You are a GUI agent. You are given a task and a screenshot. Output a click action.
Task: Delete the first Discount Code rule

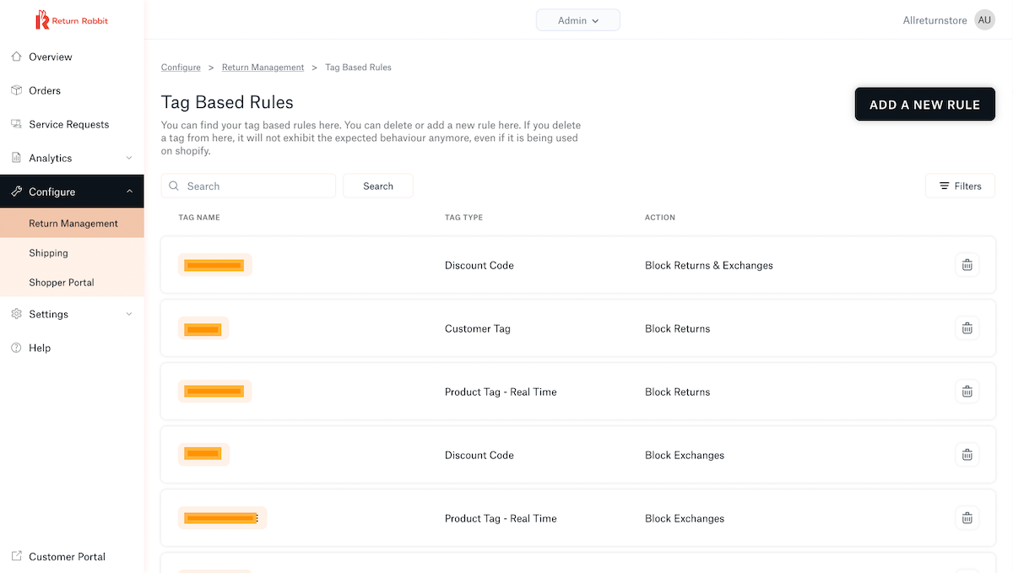pos(967,265)
